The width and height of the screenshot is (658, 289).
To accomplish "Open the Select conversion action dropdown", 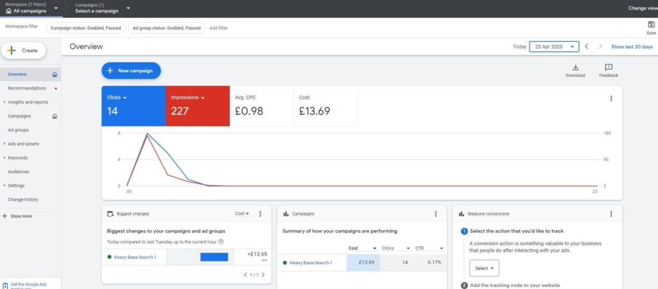I will click(485, 268).
